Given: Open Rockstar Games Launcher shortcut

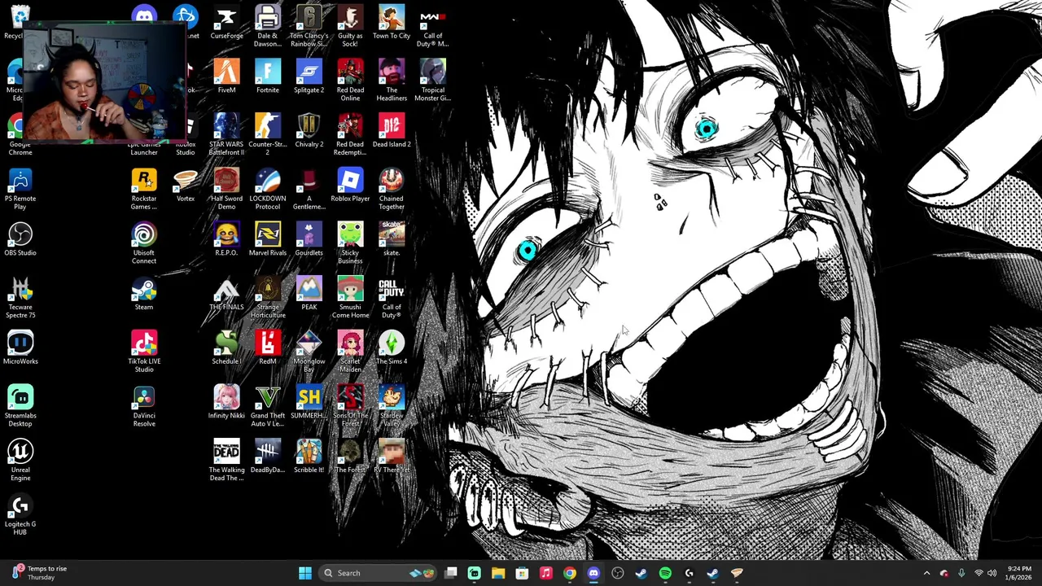Looking at the screenshot, I should click(x=144, y=190).
